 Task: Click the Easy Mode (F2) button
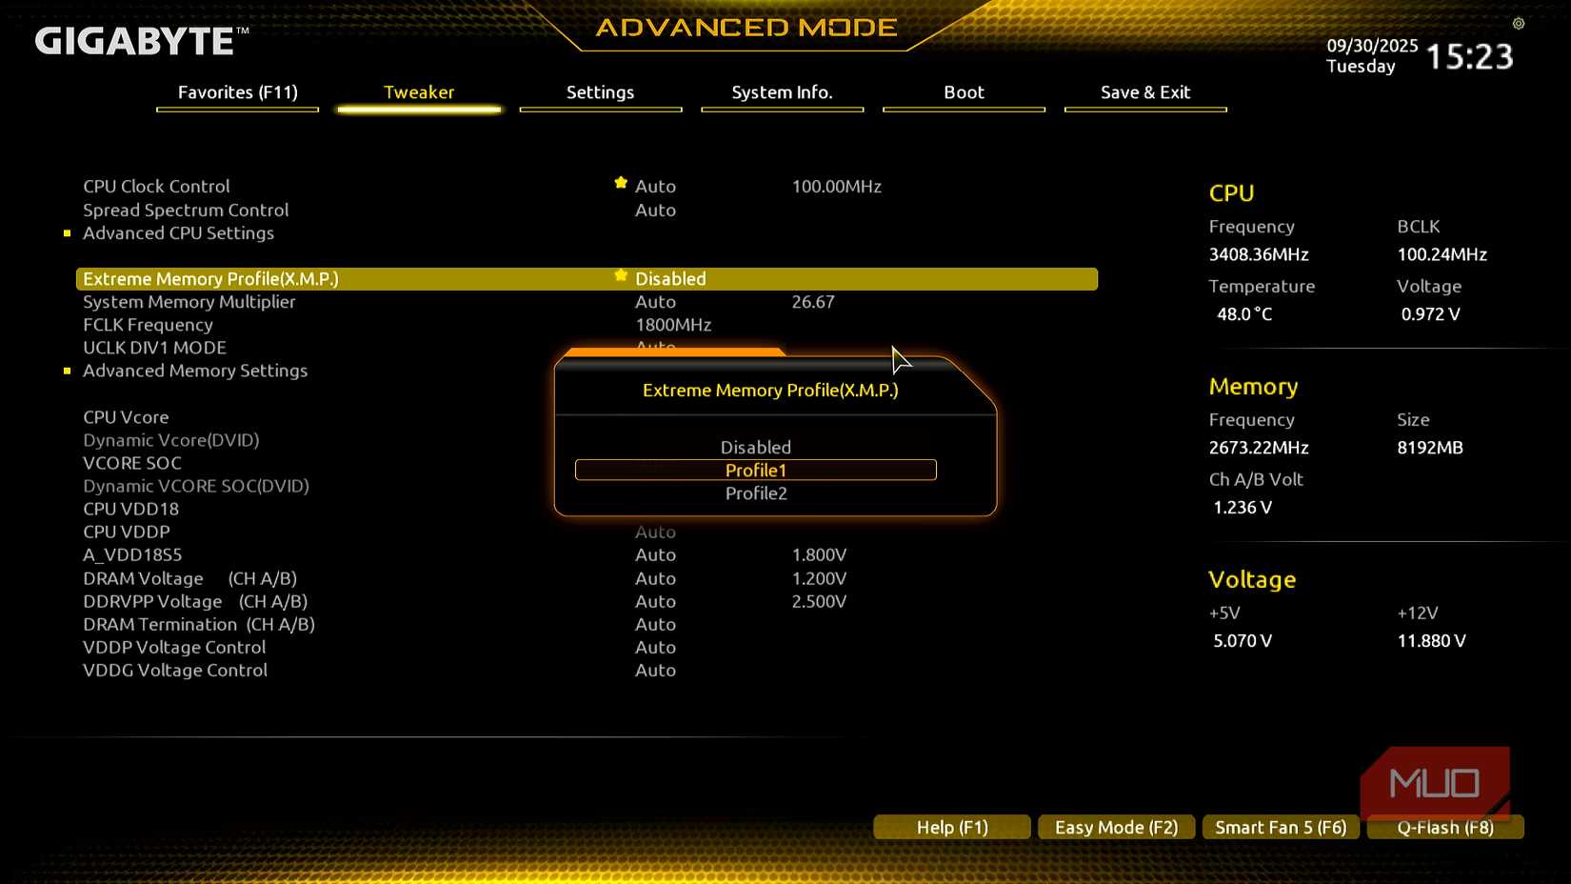[1116, 827]
